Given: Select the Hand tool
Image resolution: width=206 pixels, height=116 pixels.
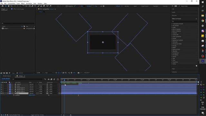Looking at the screenshot, I should tap(9, 6).
